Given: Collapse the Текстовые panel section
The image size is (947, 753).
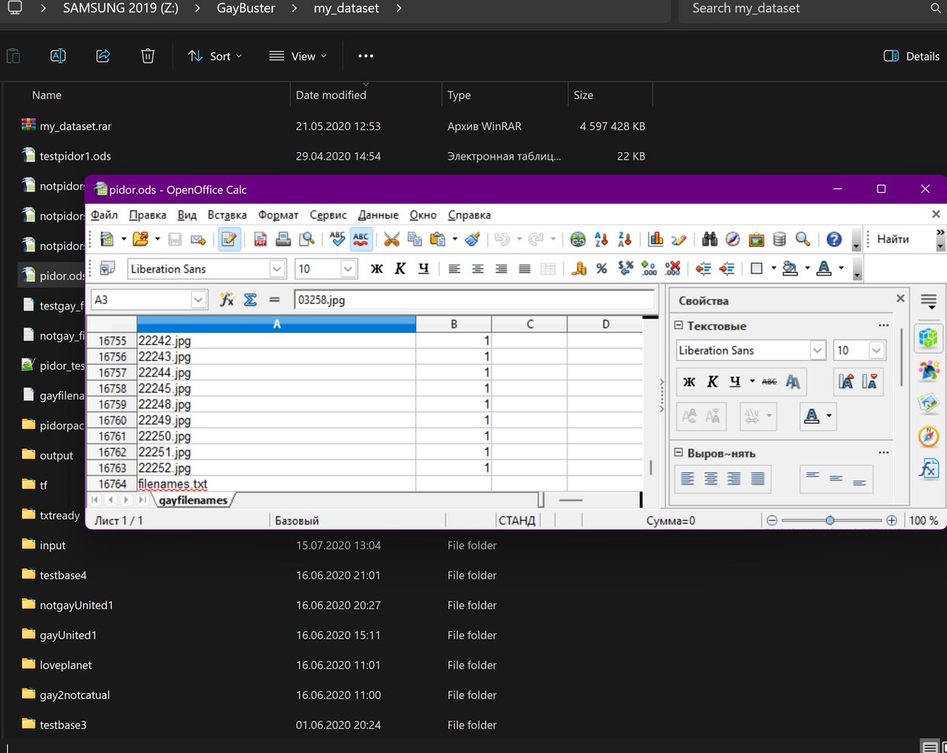Looking at the screenshot, I should [x=679, y=326].
